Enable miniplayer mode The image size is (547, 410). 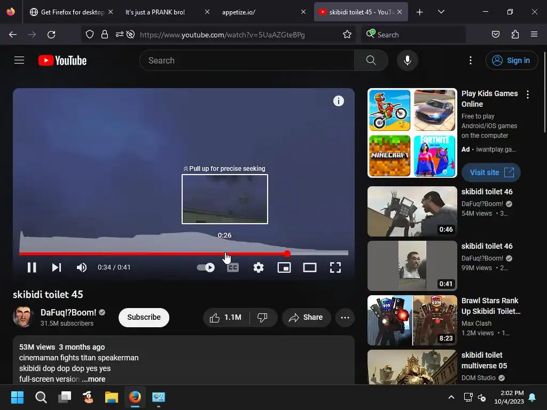[x=284, y=267]
